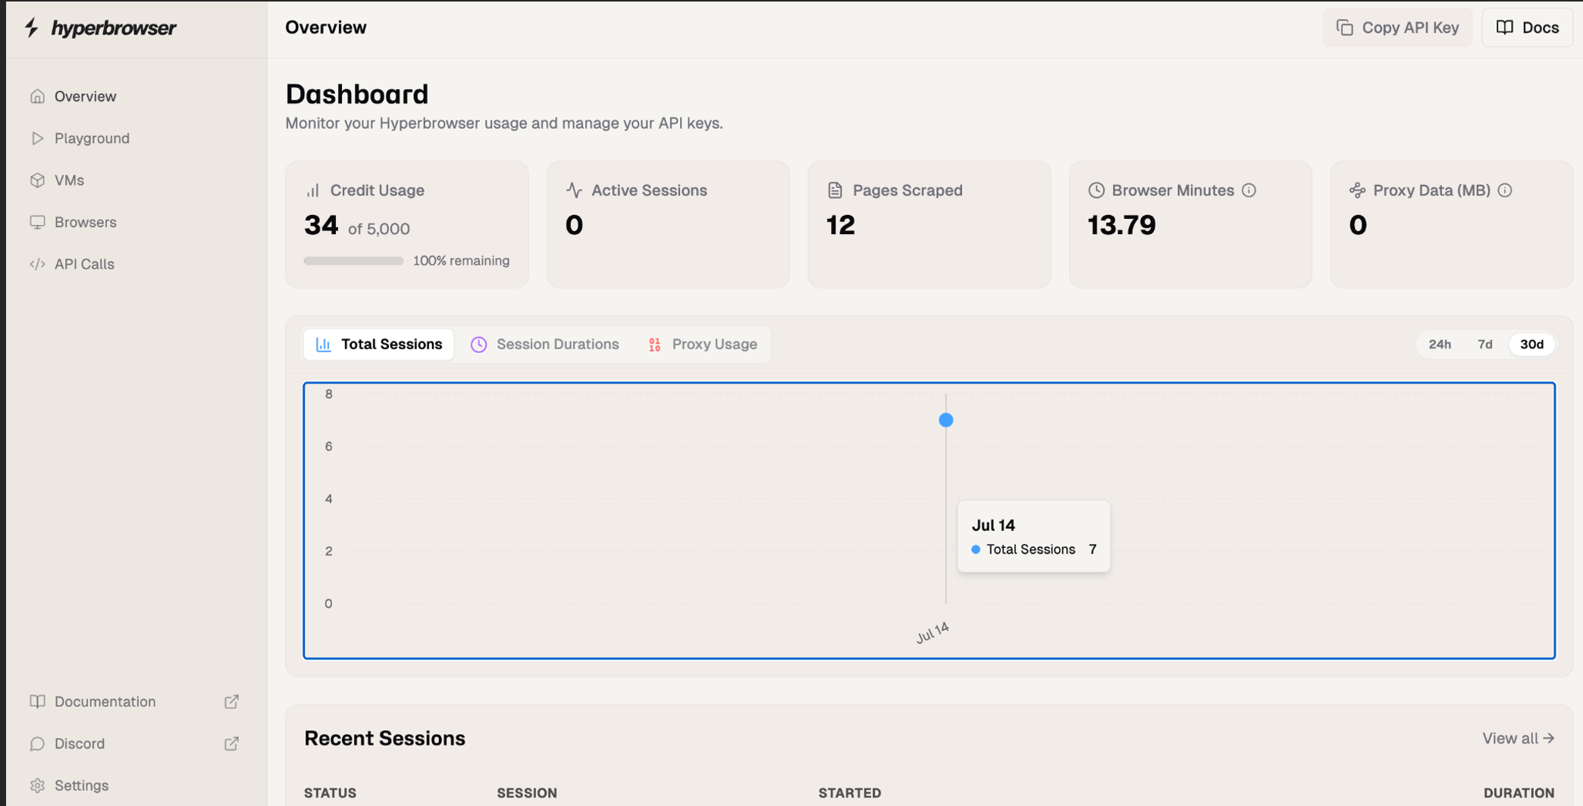Image resolution: width=1583 pixels, height=806 pixels.
Task: Click the Documentation book icon in sidebar
Action: tap(37, 701)
